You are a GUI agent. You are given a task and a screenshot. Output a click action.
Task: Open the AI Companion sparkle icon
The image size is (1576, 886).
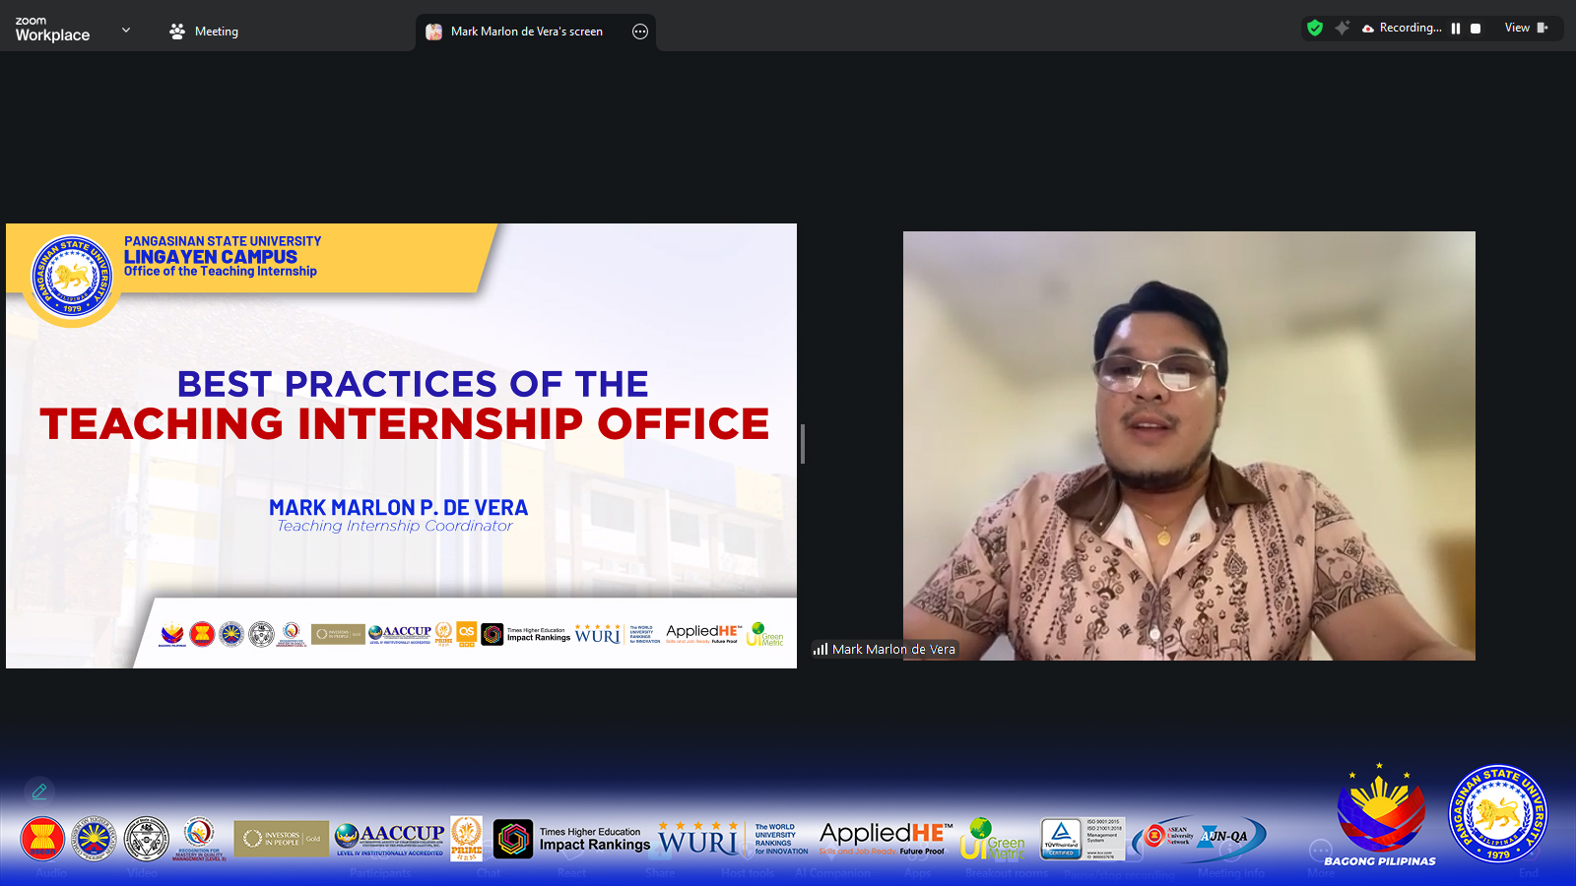coord(1342,29)
